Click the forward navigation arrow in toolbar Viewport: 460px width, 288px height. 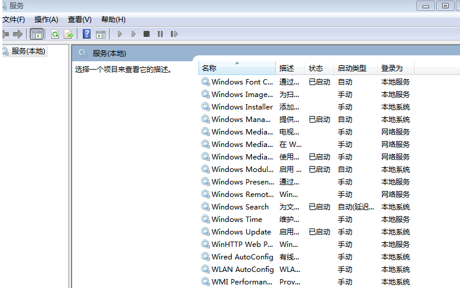17,34
